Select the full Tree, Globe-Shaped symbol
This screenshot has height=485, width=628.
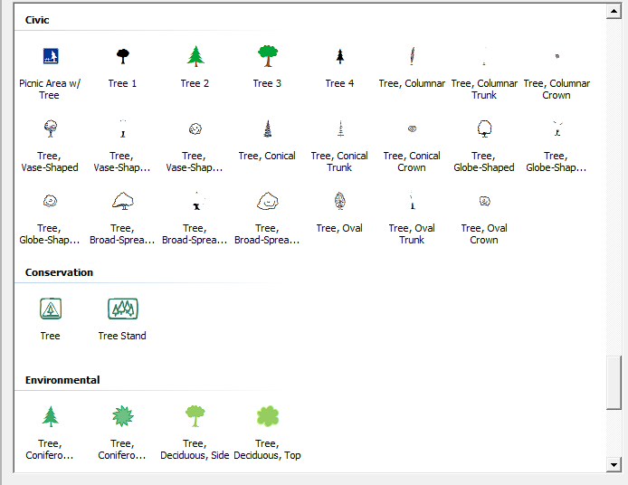[485, 129]
